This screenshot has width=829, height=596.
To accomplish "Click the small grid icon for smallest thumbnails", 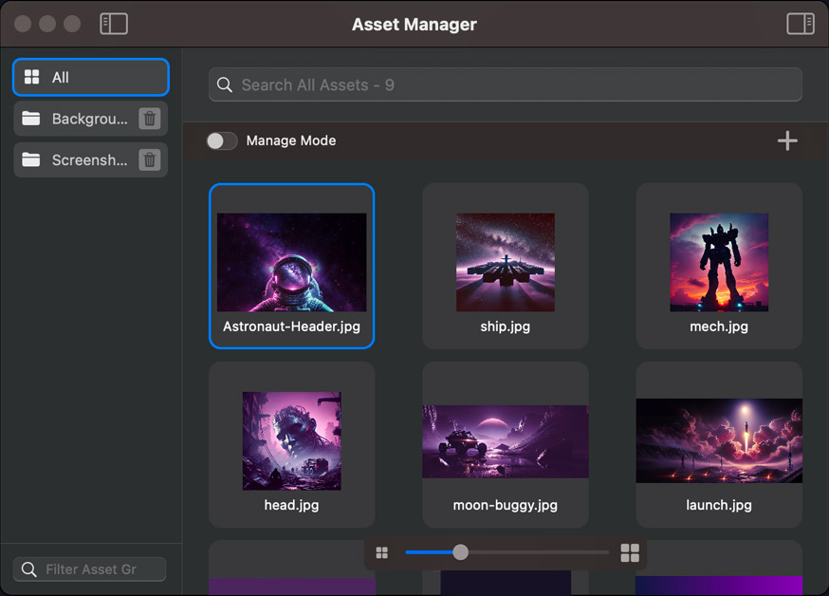I will point(383,551).
